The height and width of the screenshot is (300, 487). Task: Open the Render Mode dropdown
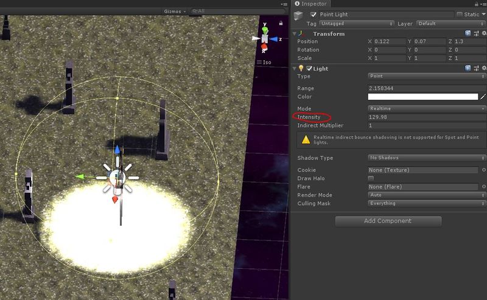click(x=427, y=195)
